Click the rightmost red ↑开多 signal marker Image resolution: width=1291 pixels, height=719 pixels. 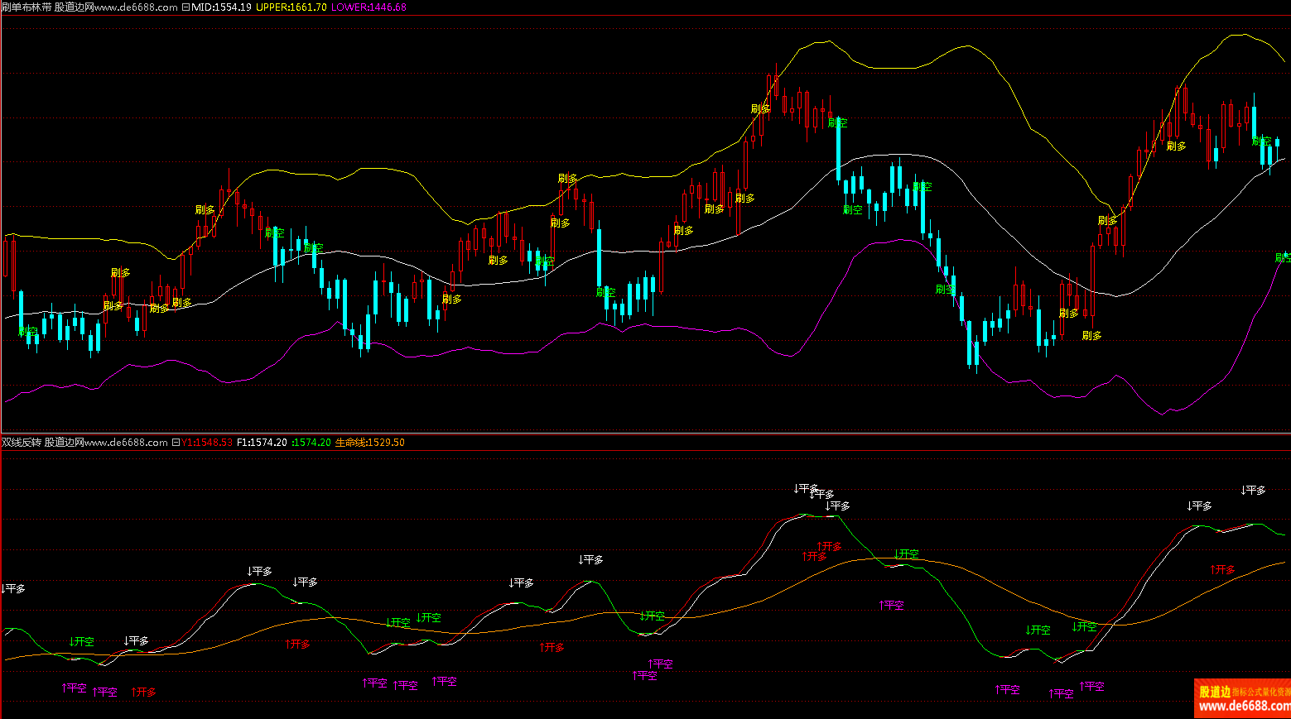click(1222, 570)
